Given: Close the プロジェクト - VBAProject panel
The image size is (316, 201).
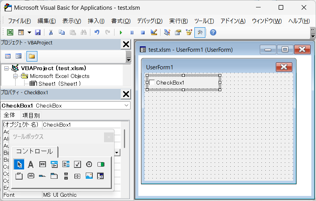Looking at the screenshot, I should point(126,44).
